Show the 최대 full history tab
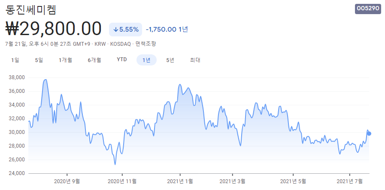This screenshot has height=190, width=385. [x=195, y=60]
